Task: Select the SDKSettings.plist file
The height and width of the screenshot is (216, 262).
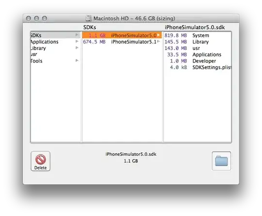Action: (197, 67)
